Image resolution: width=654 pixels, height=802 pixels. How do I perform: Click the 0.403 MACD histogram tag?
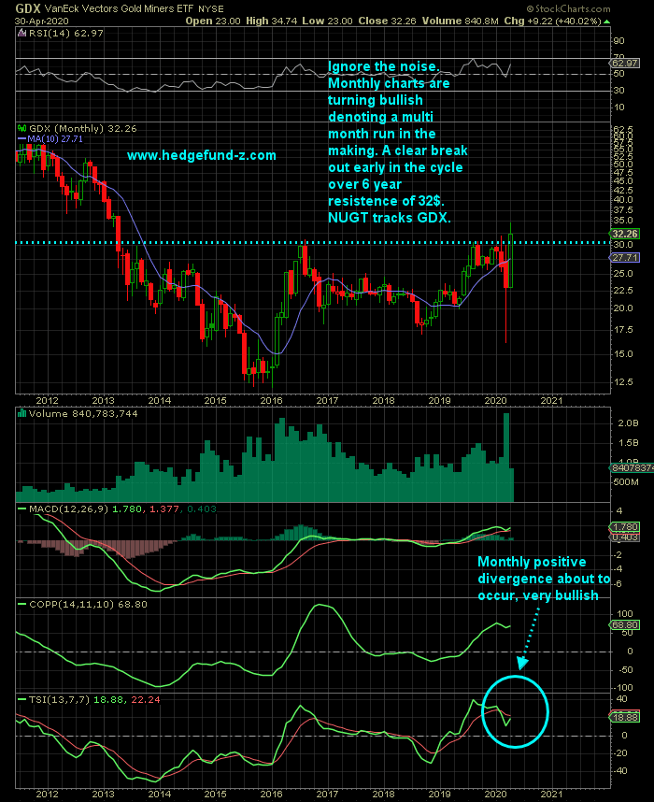click(x=625, y=537)
